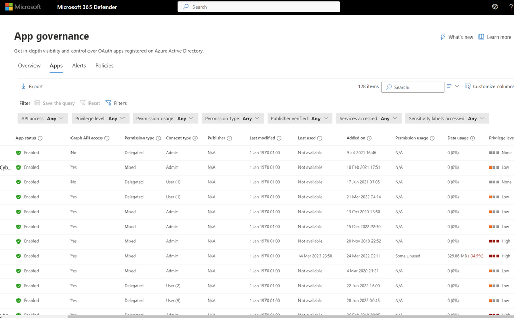This screenshot has width=514, height=318.
Task: Open the list view options icon
Action: 449,86
